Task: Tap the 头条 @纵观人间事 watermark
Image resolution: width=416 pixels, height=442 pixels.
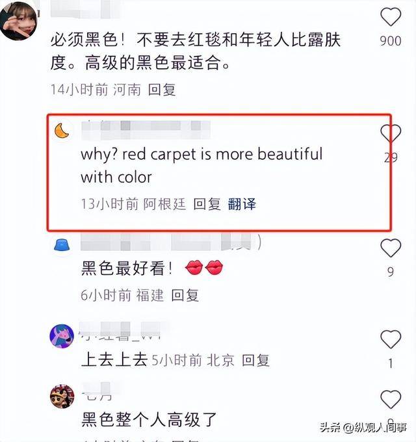Action: pos(363,428)
